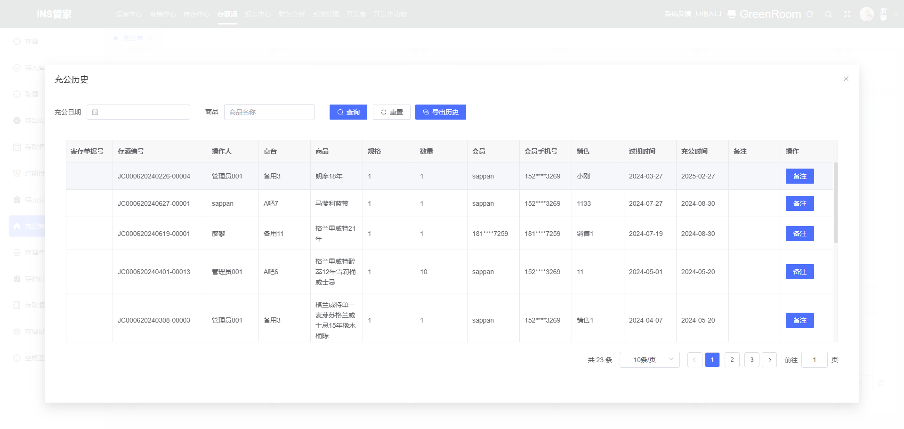Open the 开发者 top menu
This screenshot has height=429, width=904.
(356, 14)
